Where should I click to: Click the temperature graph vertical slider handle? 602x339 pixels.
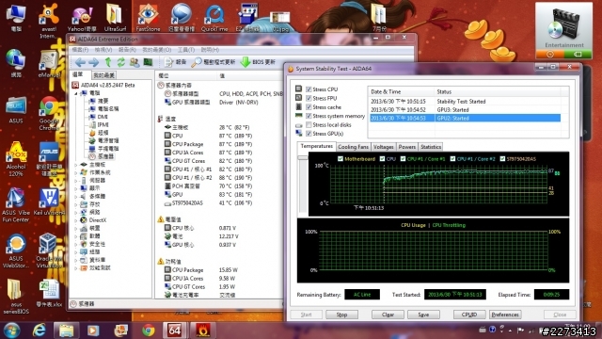pyautogui.click(x=303, y=157)
